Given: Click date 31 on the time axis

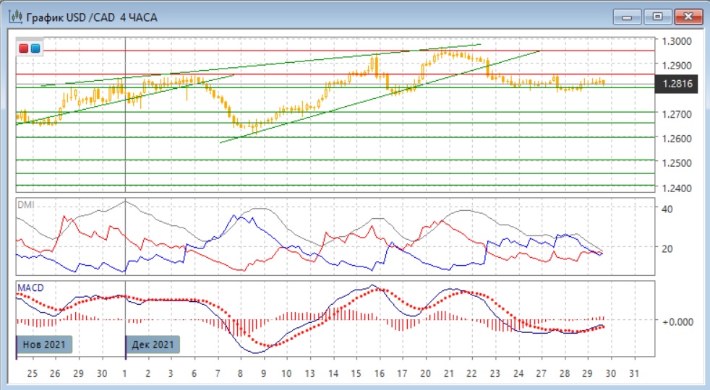Looking at the screenshot, I should (634, 373).
